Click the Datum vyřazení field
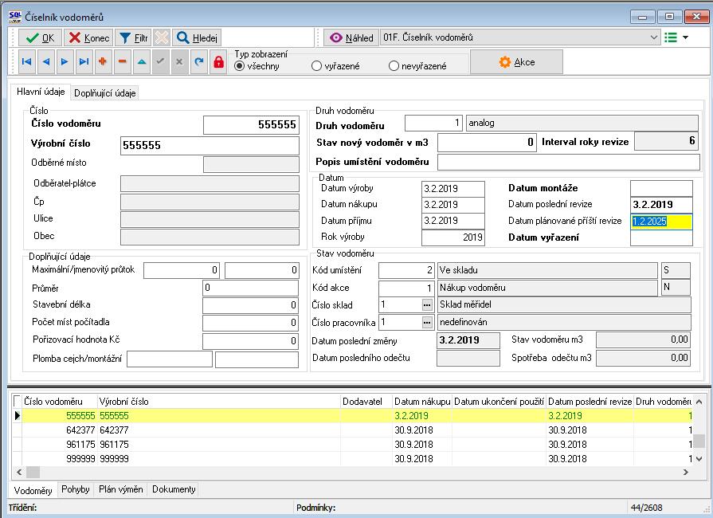The width and height of the screenshot is (713, 518). click(x=662, y=237)
